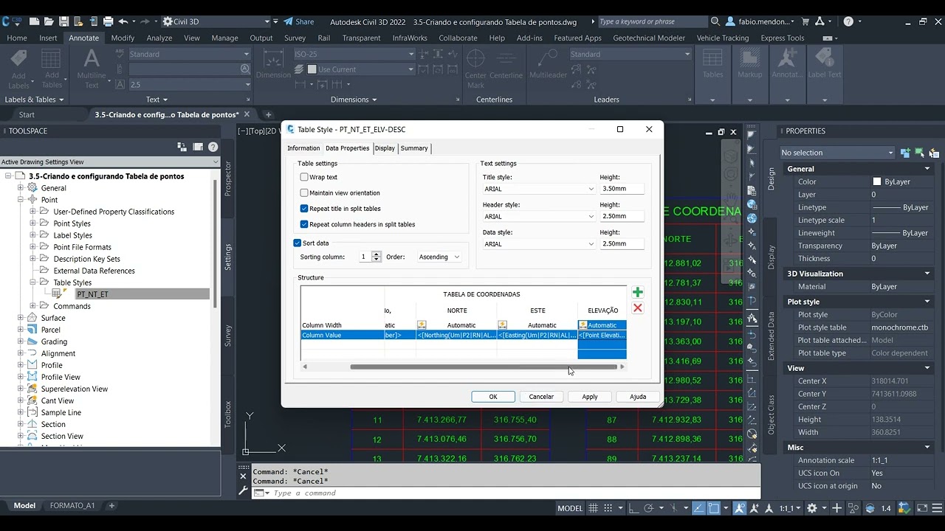The height and width of the screenshot is (531, 945).
Task: Select PT_NT_ET table style in tree
Action: pos(92,294)
